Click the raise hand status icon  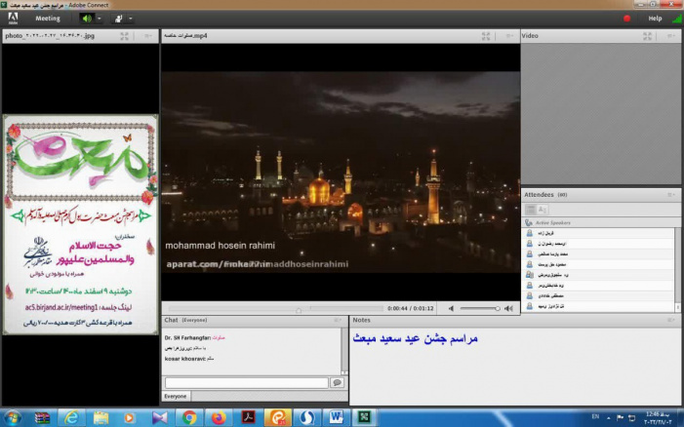(119, 18)
